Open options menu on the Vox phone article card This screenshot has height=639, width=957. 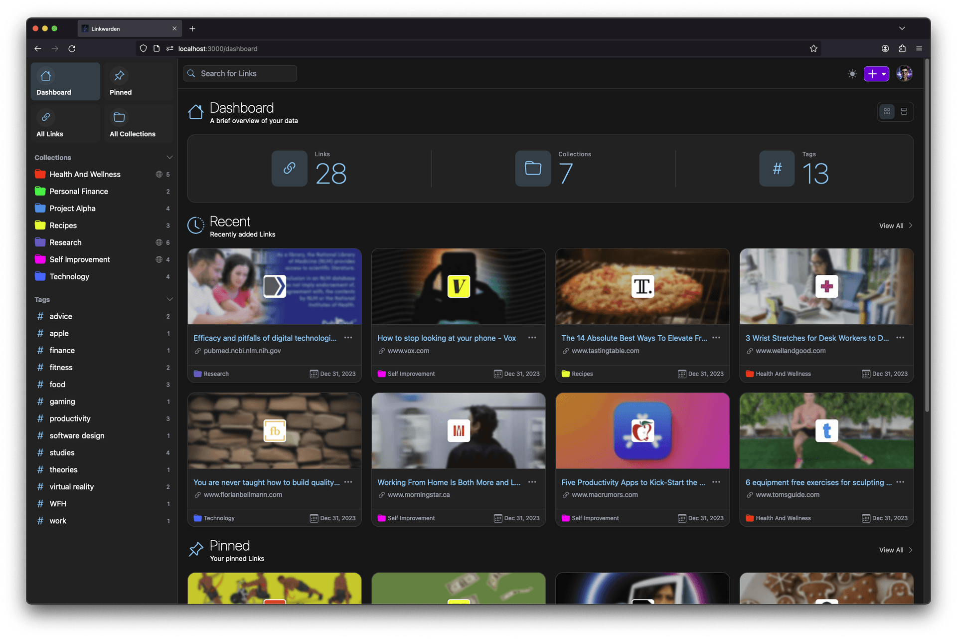[x=532, y=338]
